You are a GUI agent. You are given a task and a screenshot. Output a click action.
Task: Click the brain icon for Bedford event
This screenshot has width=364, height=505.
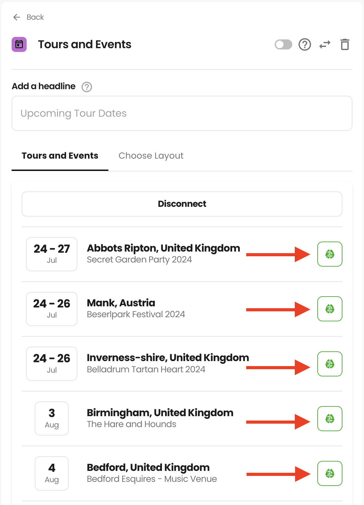pyautogui.click(x=330, y=473)
